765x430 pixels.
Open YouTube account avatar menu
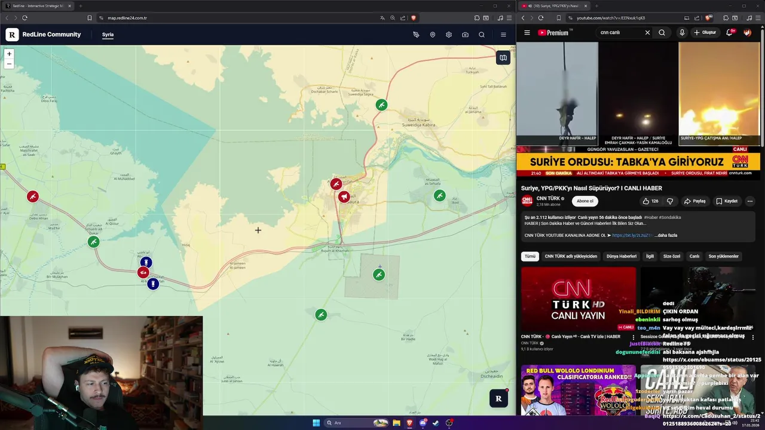click(747, 33)
